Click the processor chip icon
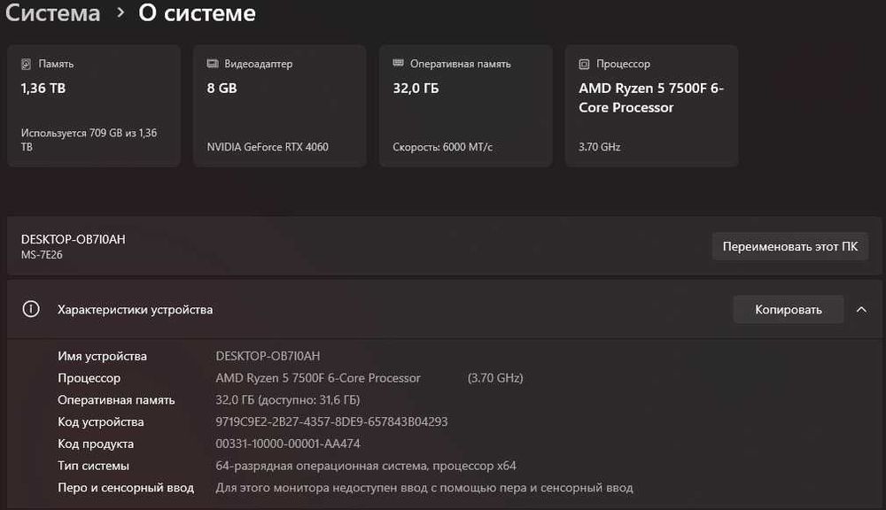Image resolution: width=886 pixels, height=510 pixels. click(x=585, y=64)
